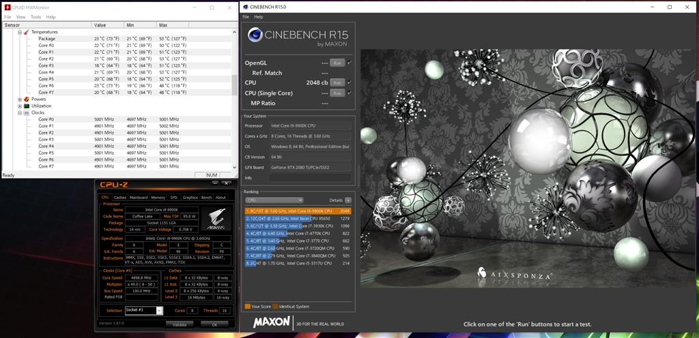Screen dimensions: 699x338
Task: Click the Clocks category icon
Action: [x=27, y=112]
